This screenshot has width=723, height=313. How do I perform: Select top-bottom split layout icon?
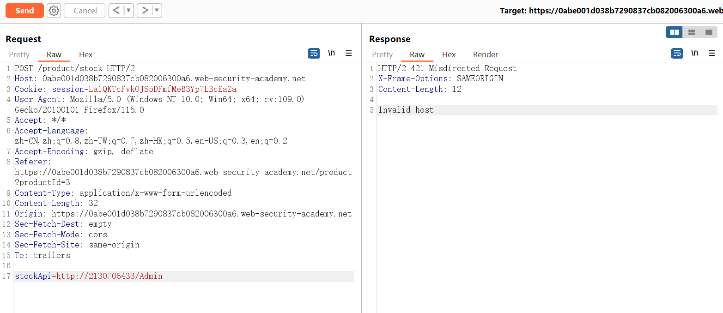pos(692,32)
